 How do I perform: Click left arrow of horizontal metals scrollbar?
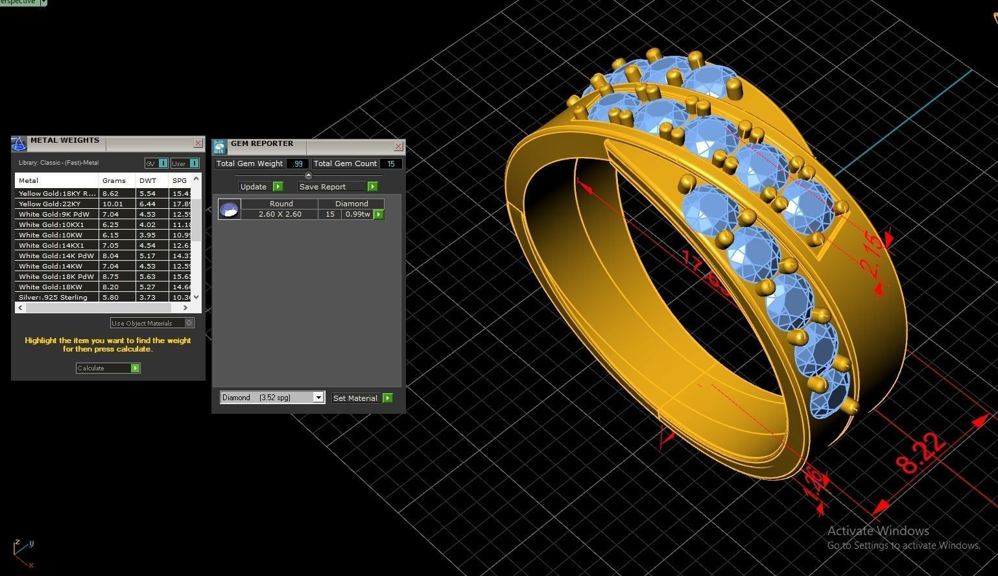tap(20, 307)
